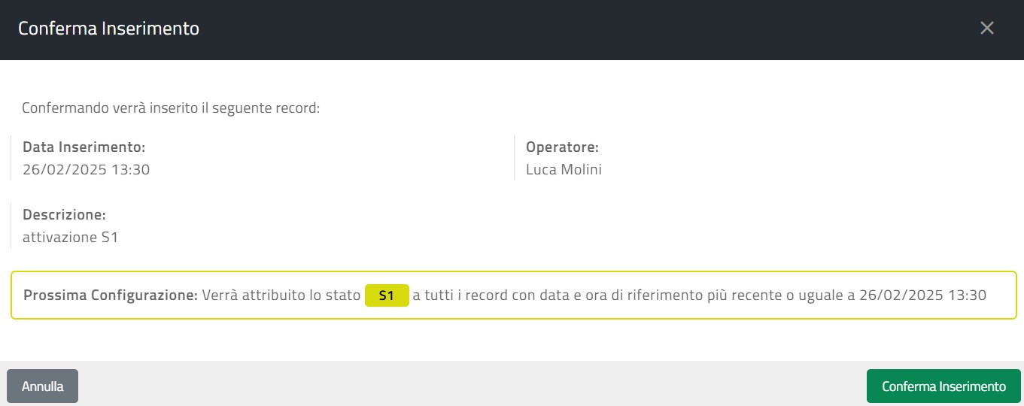1024x406 pixels.
Task: Click the dialog title Conferma Inserimento
Action: pyautogui.click(x=108, y=29)
